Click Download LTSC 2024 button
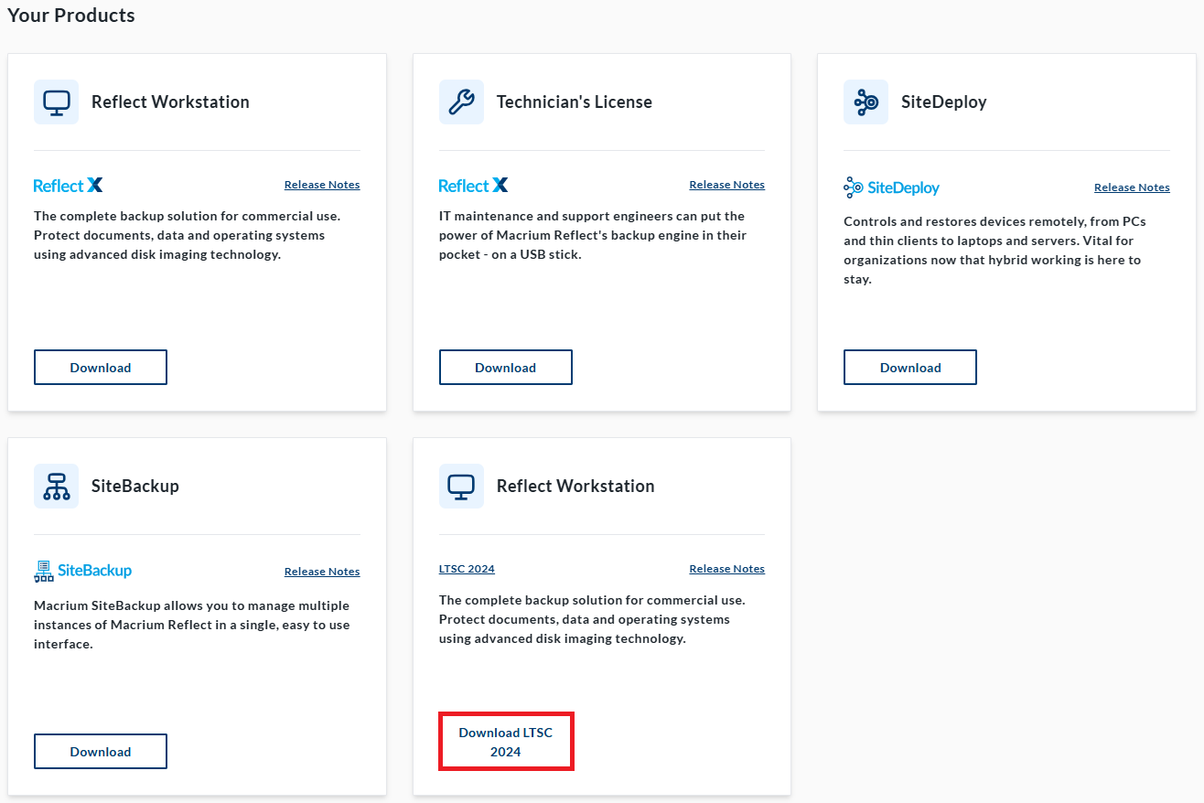This screenshot has width=1204, height=803. (x=506, y=742)
